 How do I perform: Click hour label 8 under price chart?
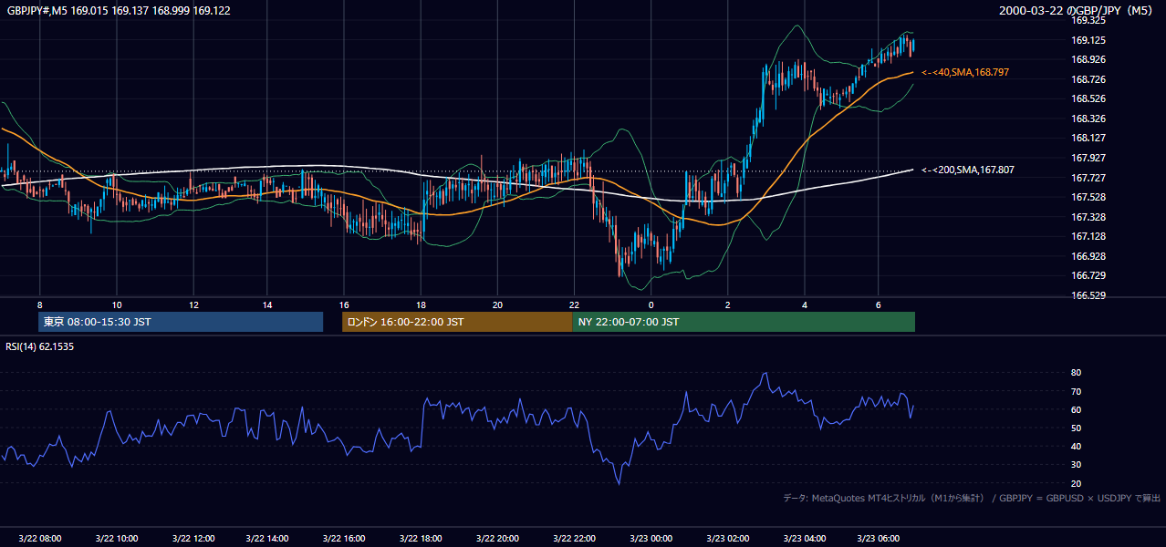coord(40,304)
